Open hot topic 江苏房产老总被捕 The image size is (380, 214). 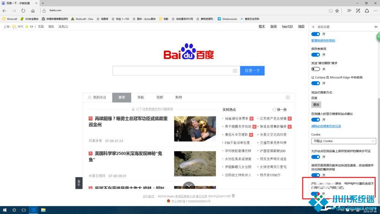click(273, 119)
